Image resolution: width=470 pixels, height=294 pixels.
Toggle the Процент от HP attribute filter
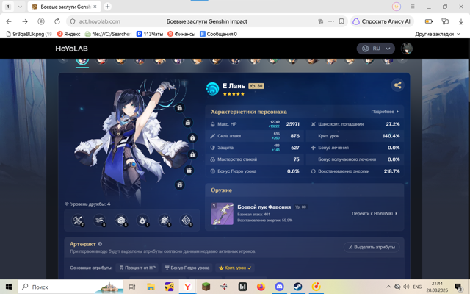tap(137, 268)
